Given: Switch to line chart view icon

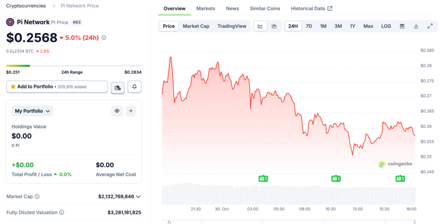Looking at the screenshot, I should [260, 26].
